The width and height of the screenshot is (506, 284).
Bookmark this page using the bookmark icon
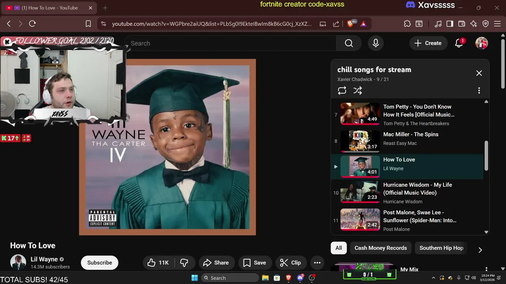tap(88, 24)
